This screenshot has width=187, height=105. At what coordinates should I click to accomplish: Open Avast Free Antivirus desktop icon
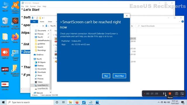pyautogui.click(x=15, y=7)
